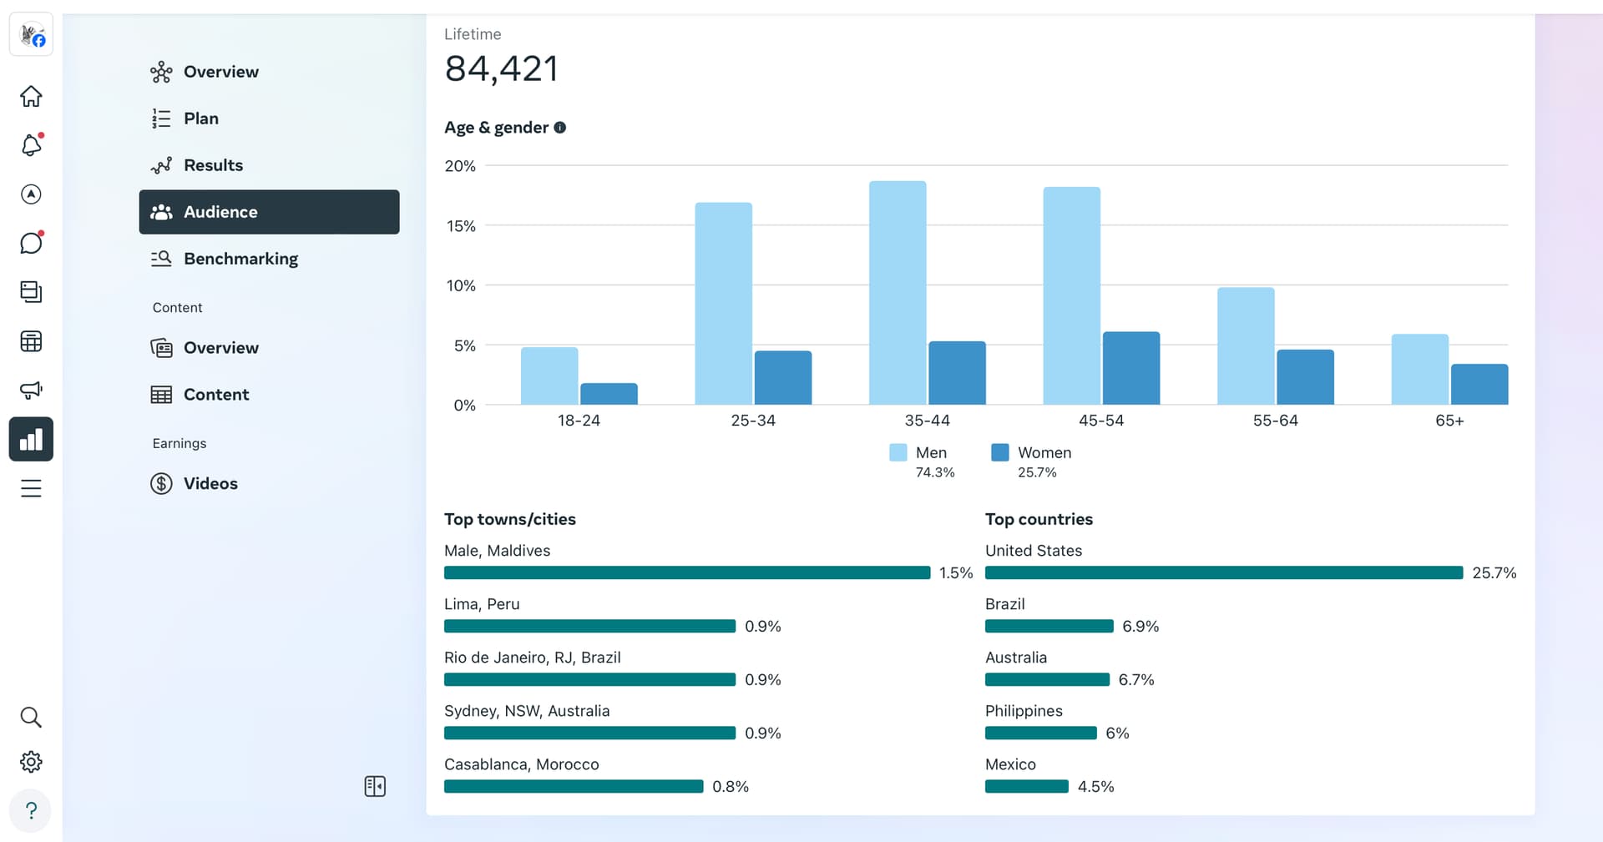
Task: Open the Inbox chat bubble icon
Action: pos(31,243)
